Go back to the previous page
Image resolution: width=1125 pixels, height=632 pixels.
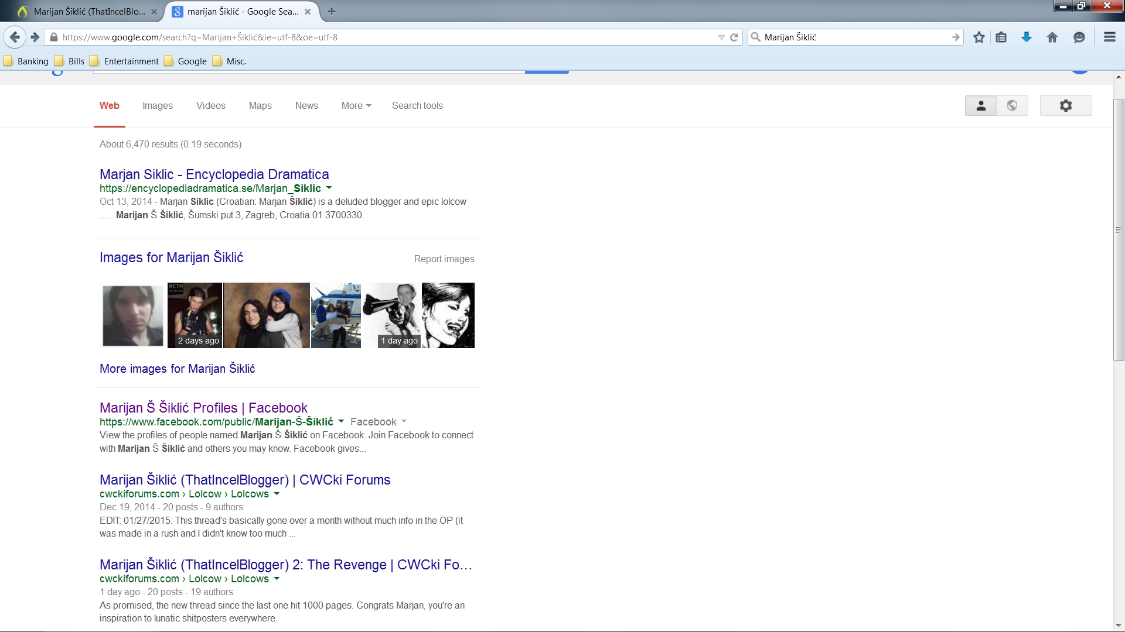point(15,37)
